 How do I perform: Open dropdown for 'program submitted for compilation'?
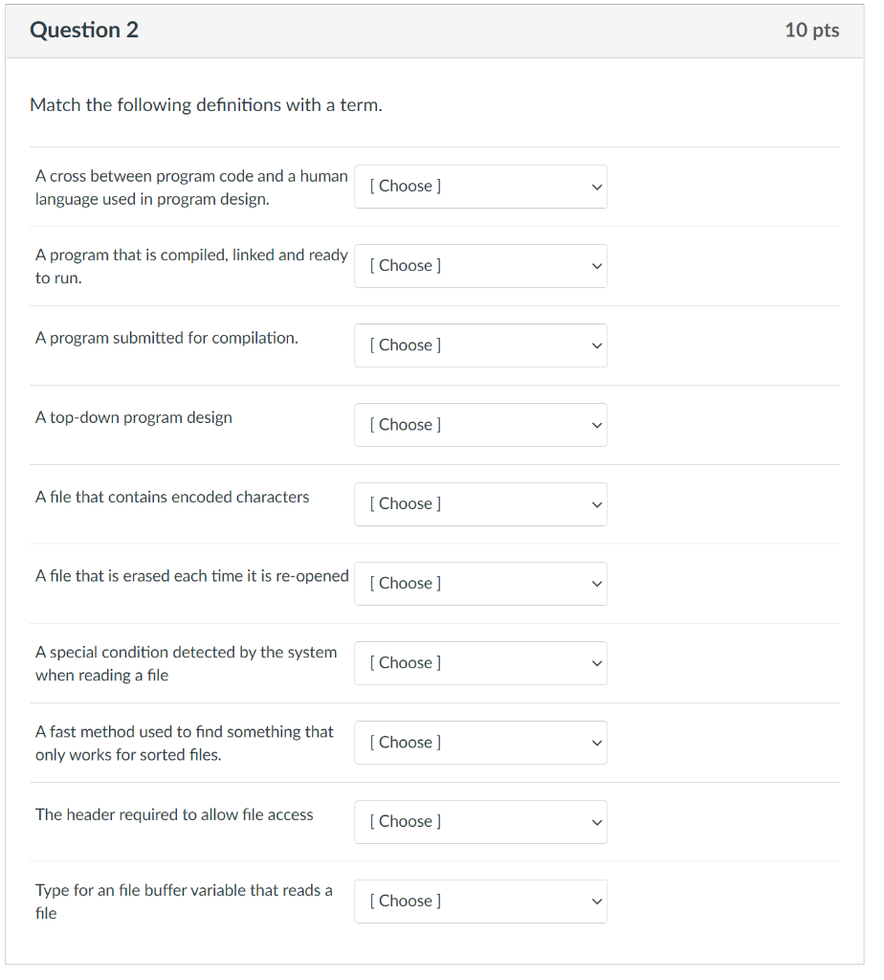[480, 345]
